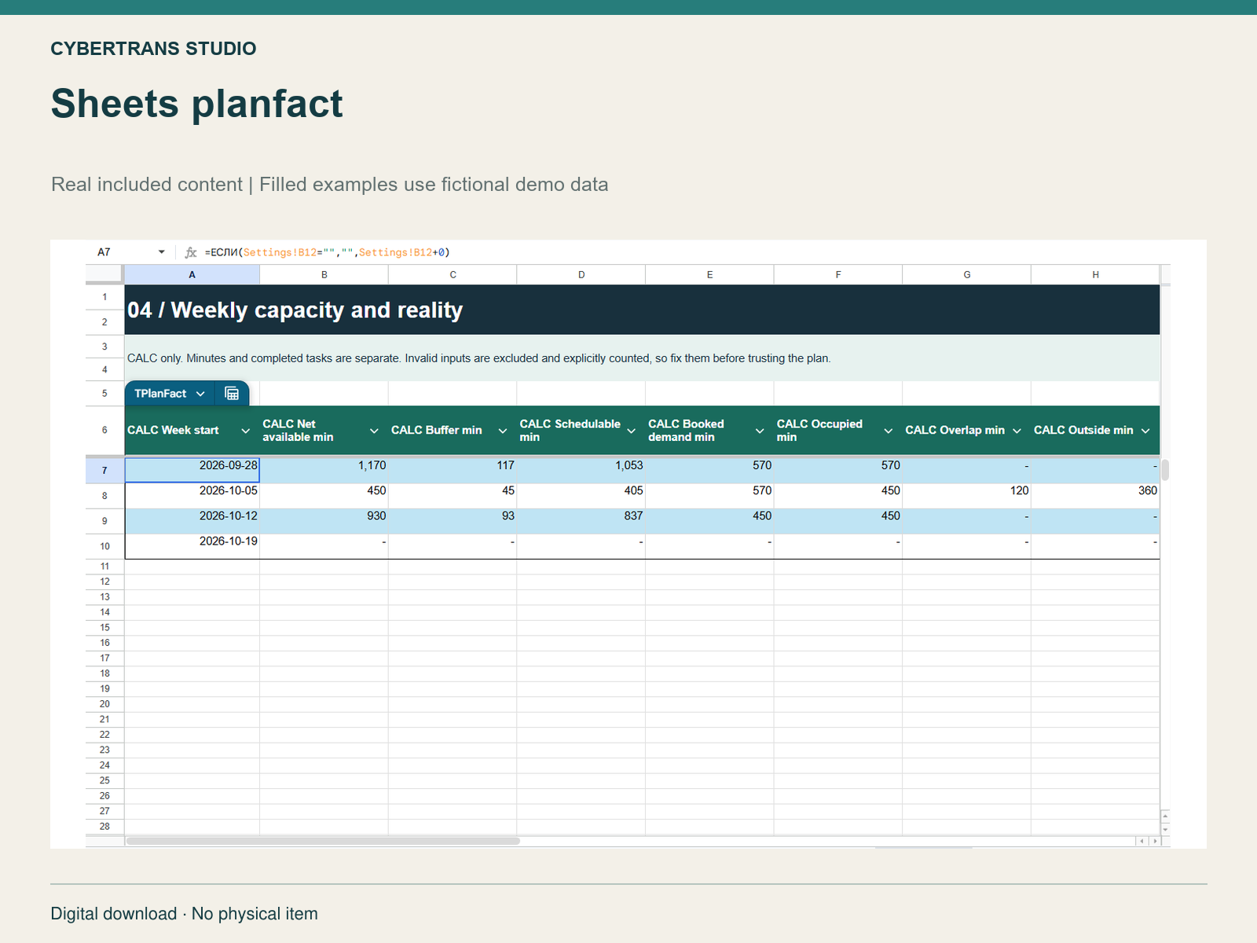Open CALC Outside min filter dropdown
The width and height of the screenshot is (1257, 943).
pos(1145,431)
